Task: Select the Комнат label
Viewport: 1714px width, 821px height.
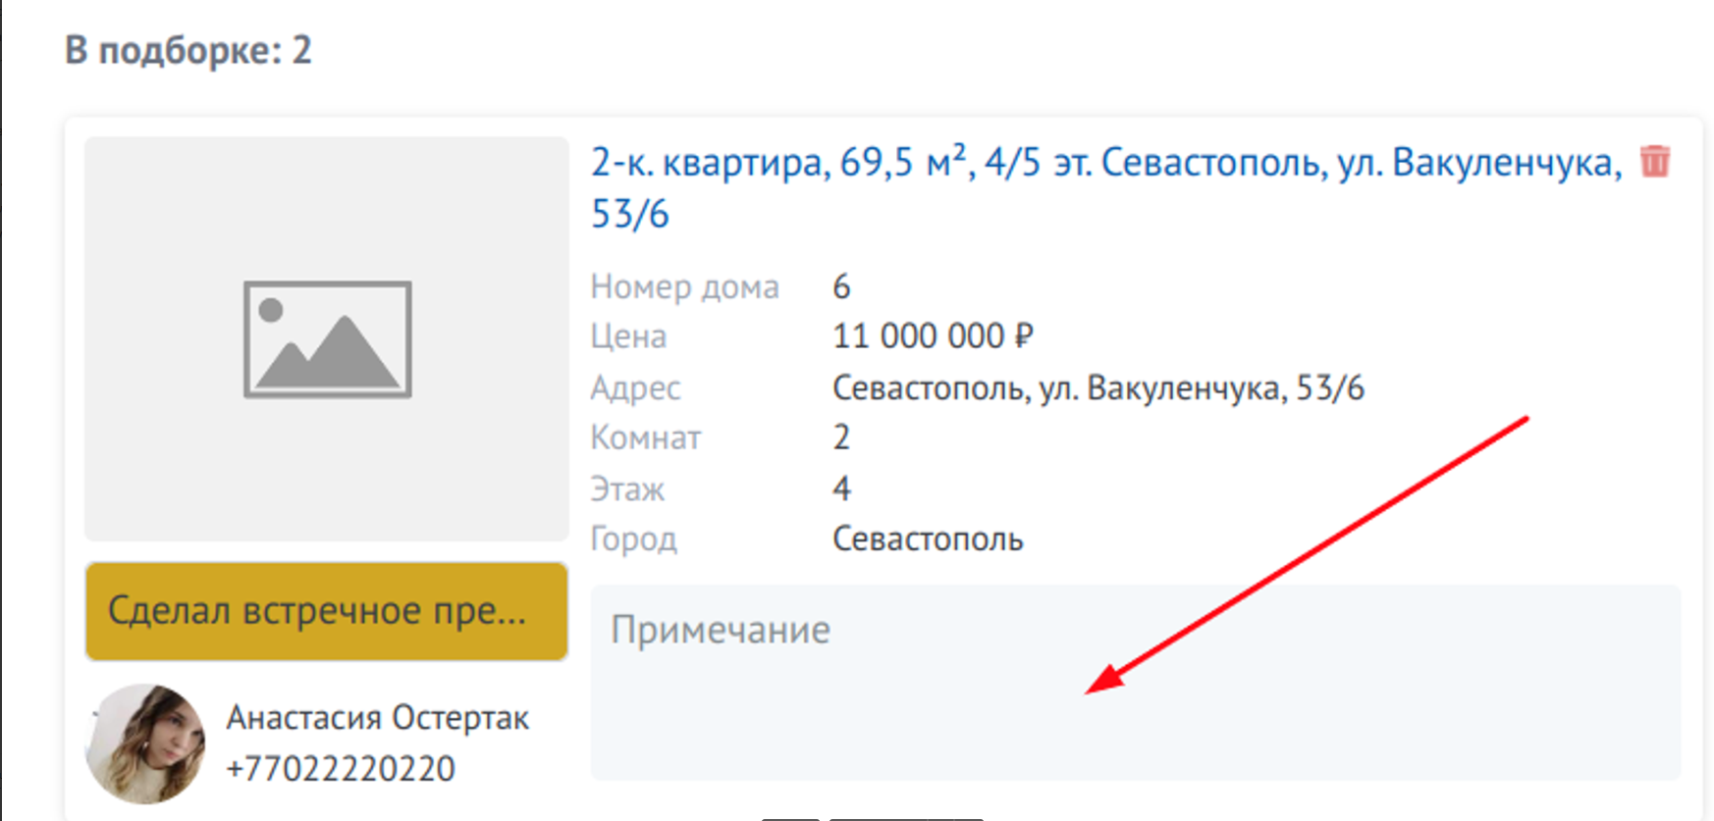Action: pos(646,437)
